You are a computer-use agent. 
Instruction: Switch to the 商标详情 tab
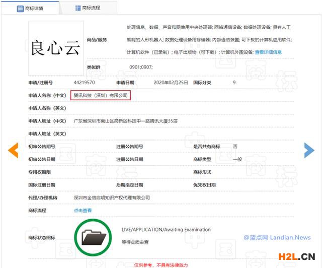[x=30, y=8]
